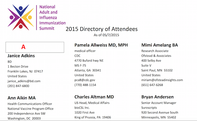197x121 pixels.
Task: Click phone number (201) 847-6800
Action: tap(18, 86)
